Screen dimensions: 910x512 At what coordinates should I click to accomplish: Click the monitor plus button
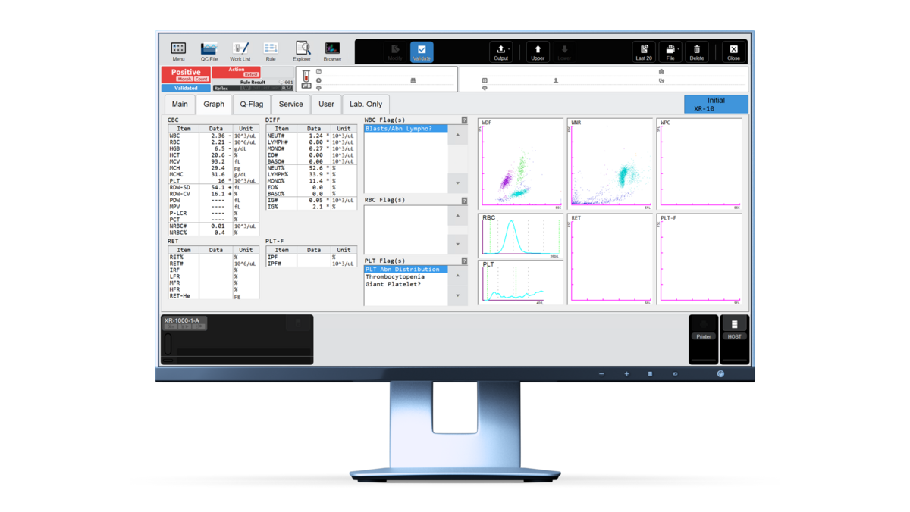[x=626, y=373]
